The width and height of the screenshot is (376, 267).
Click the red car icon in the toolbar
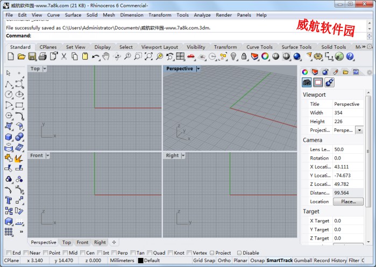click(x=191, y=56)
